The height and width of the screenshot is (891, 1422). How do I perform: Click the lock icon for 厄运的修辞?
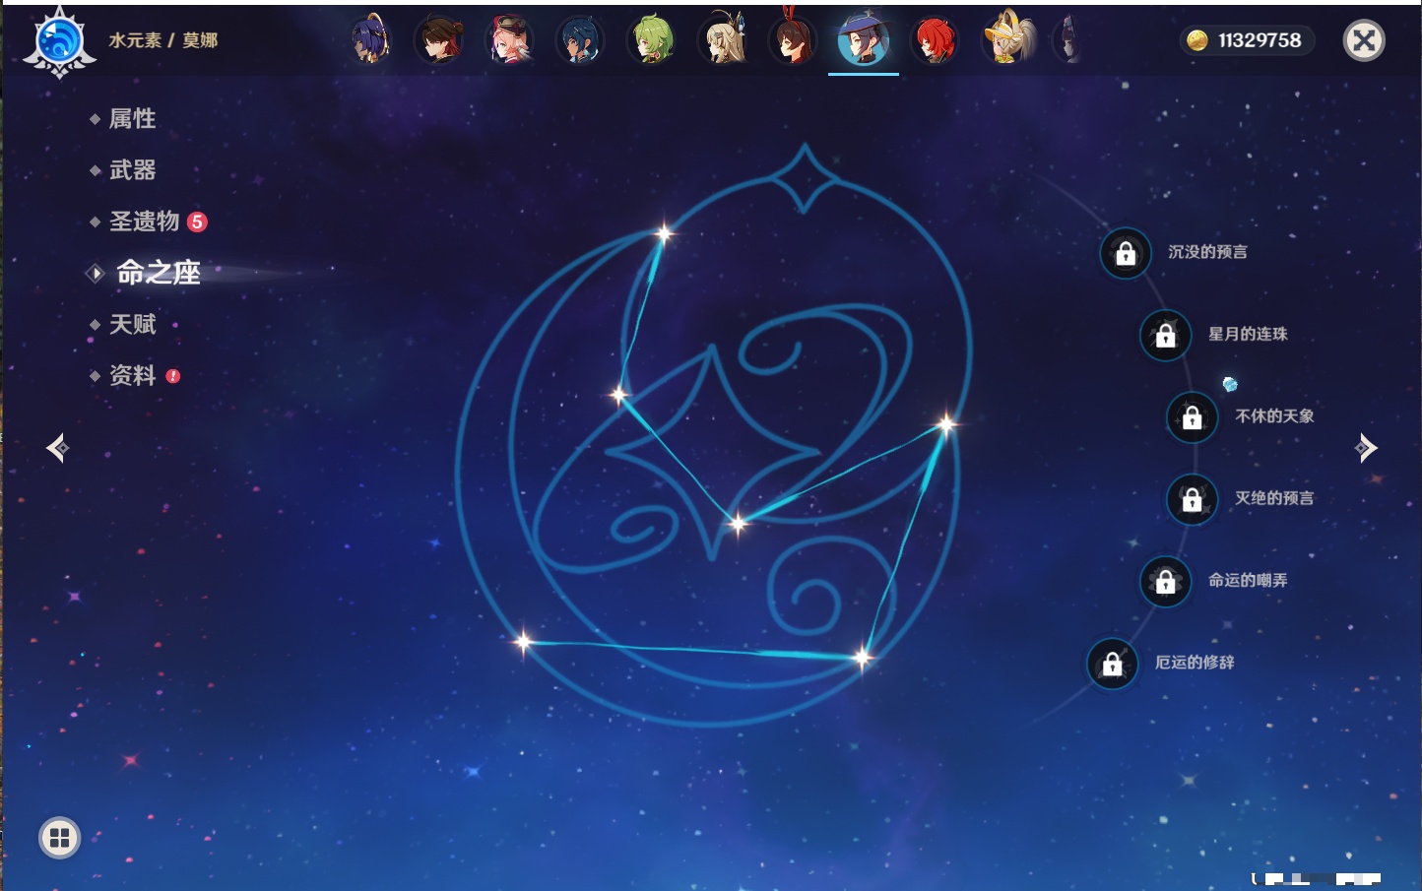pos(1112,664)
